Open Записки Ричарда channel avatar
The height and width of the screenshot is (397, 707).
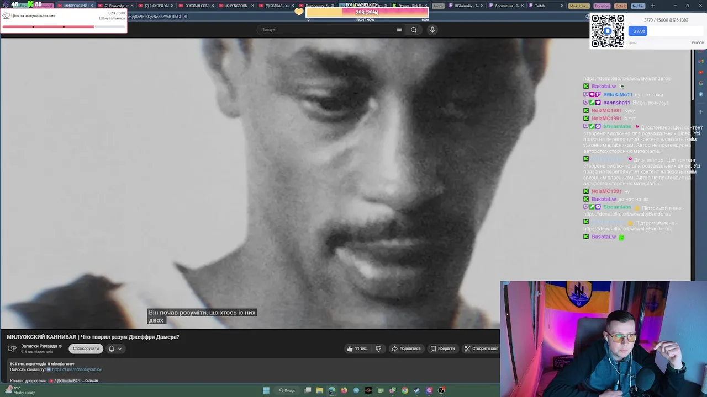[x=12, y=348]
